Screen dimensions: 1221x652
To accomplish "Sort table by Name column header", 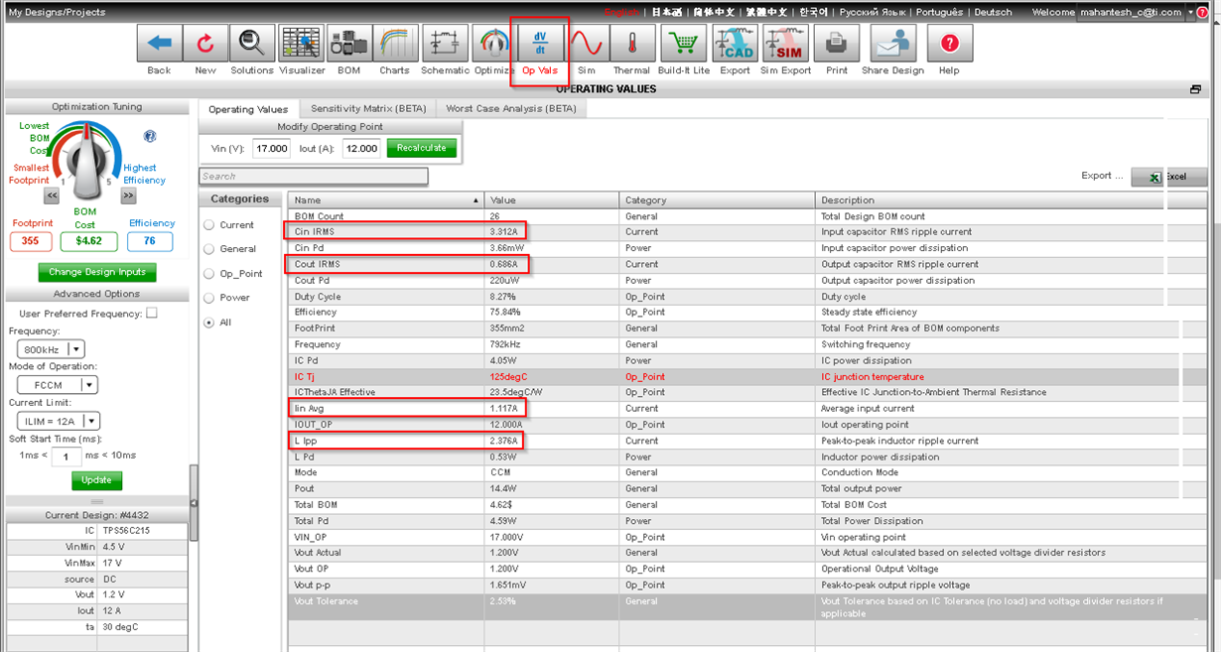I will click(x=386, y=200).
